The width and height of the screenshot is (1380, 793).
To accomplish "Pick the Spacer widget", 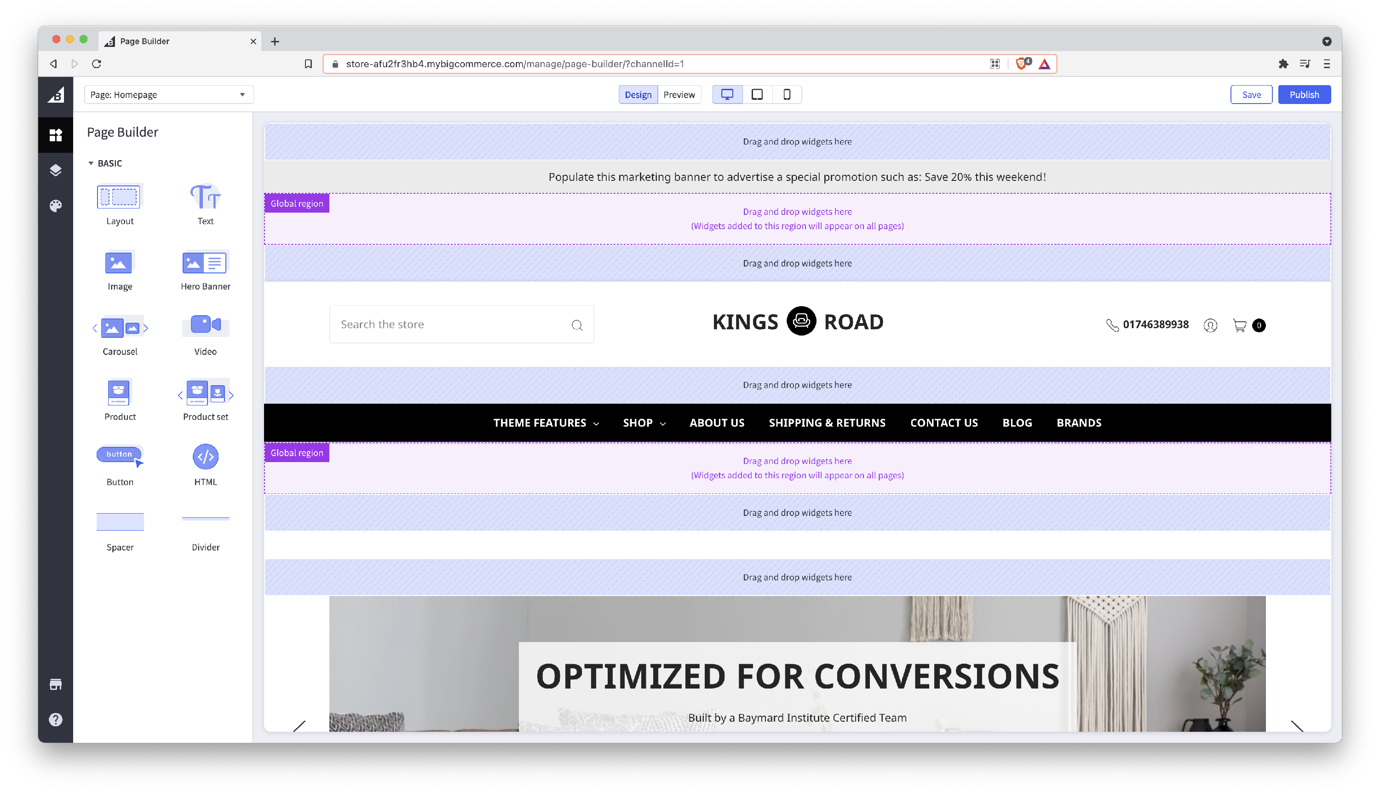I will (x=120, y=521).
